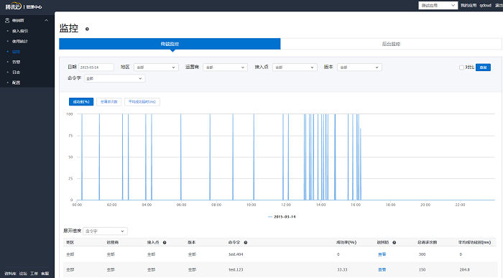Click the 日期 date input field
The width and height of the screenshot is (503, 278).
pos(96,68)
